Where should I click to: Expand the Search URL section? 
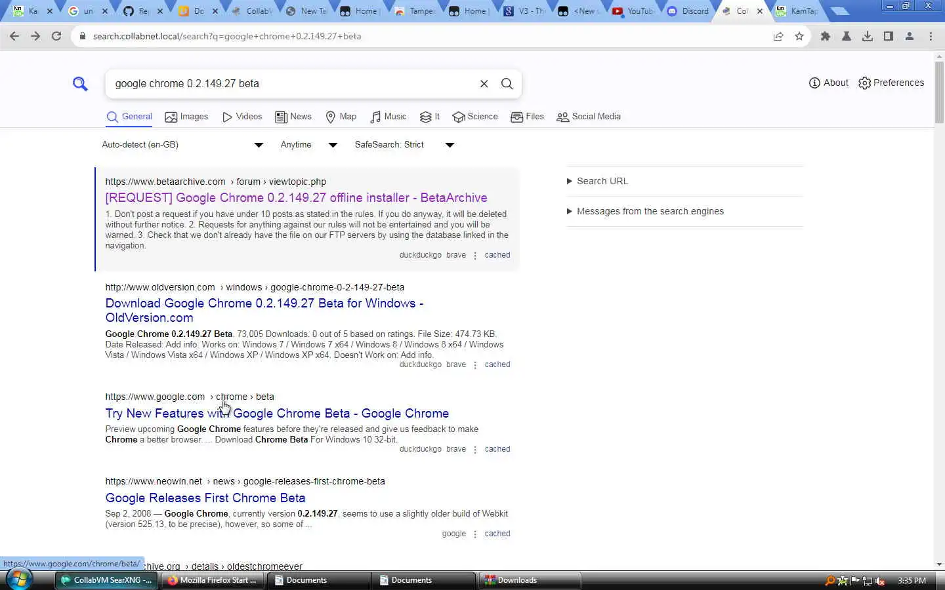(x=597, y=181)
